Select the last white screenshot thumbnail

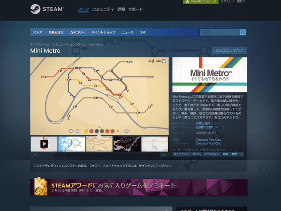click(x=155, y=144)
